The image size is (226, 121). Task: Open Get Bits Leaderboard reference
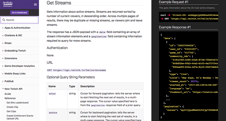18,103
